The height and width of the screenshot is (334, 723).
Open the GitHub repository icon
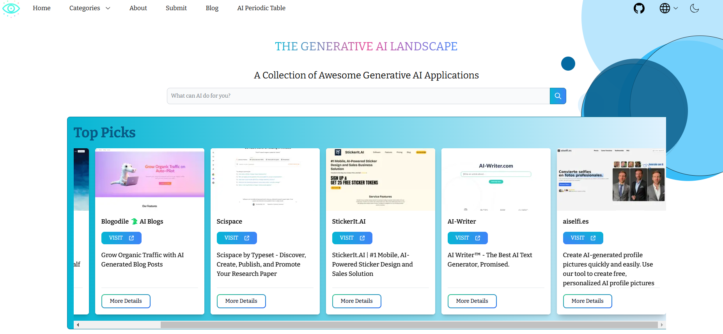[639, 8]
